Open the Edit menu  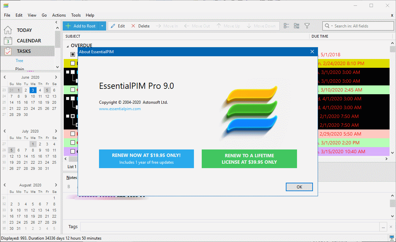click(x=19, y=15)
